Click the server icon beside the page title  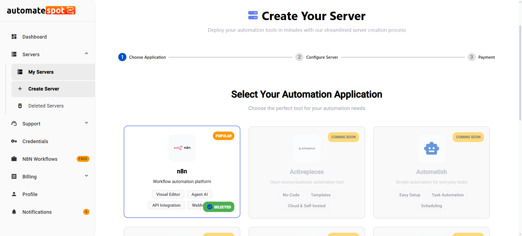[253, 15]
